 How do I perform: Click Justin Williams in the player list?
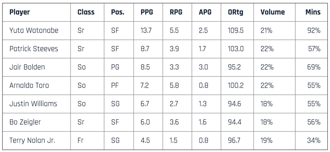(x=33, y=104)
